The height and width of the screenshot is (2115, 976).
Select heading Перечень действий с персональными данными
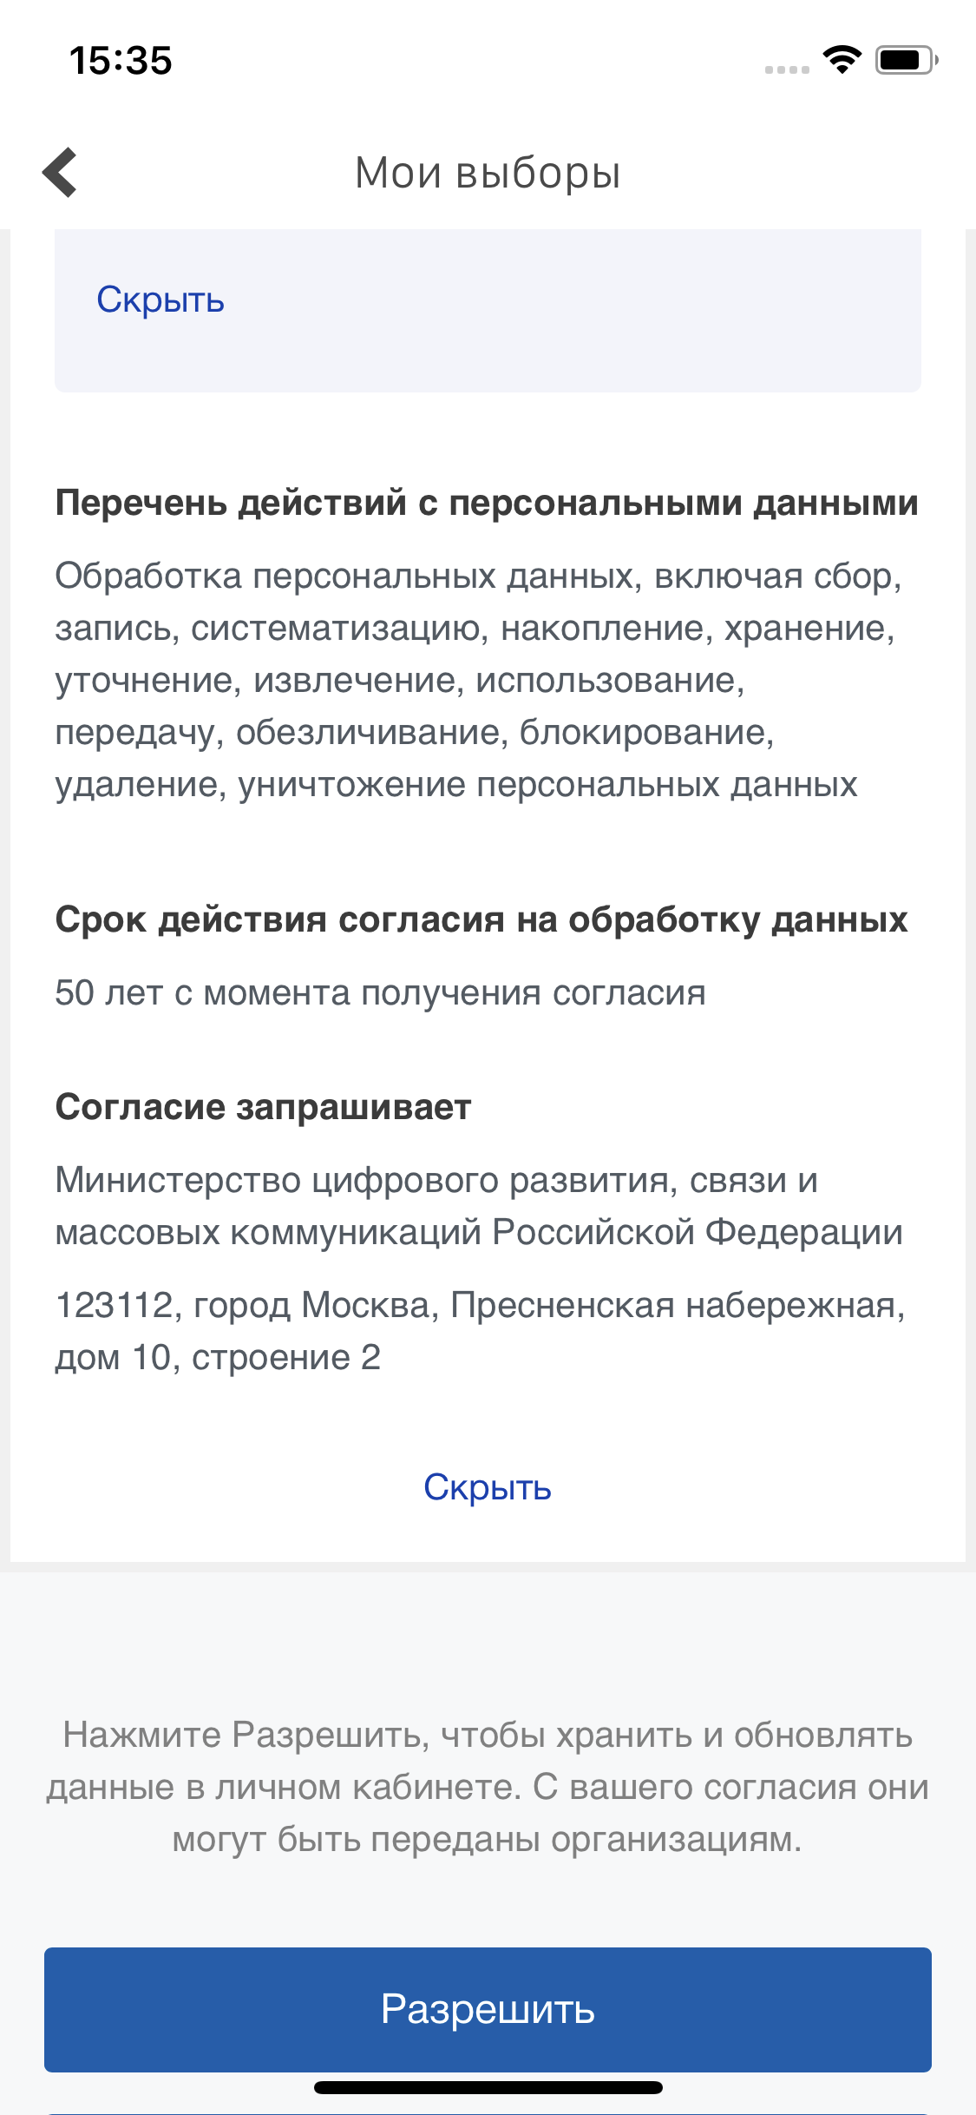coord(487,503)
